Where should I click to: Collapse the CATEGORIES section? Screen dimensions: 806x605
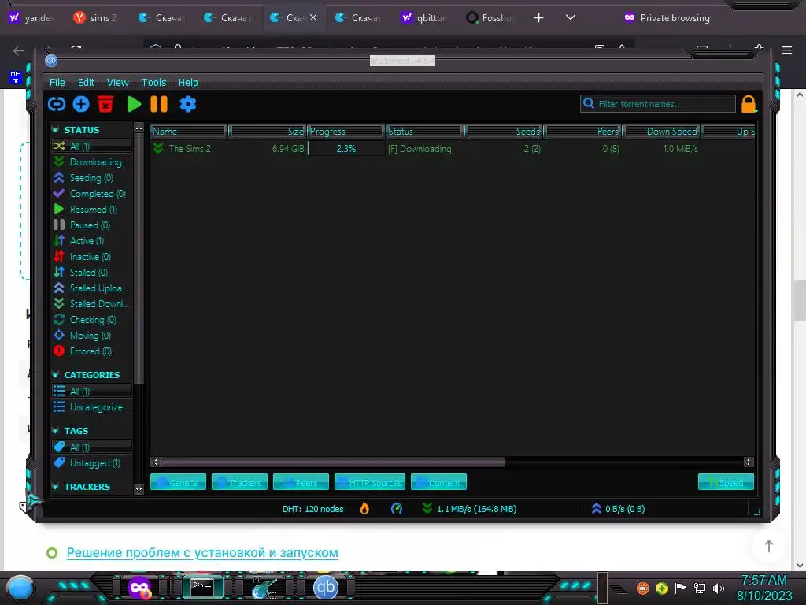point(56,374)
